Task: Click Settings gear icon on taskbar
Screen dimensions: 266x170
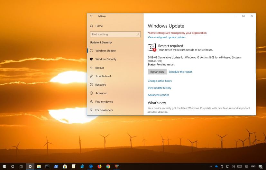Action: (x=30, y=166)
